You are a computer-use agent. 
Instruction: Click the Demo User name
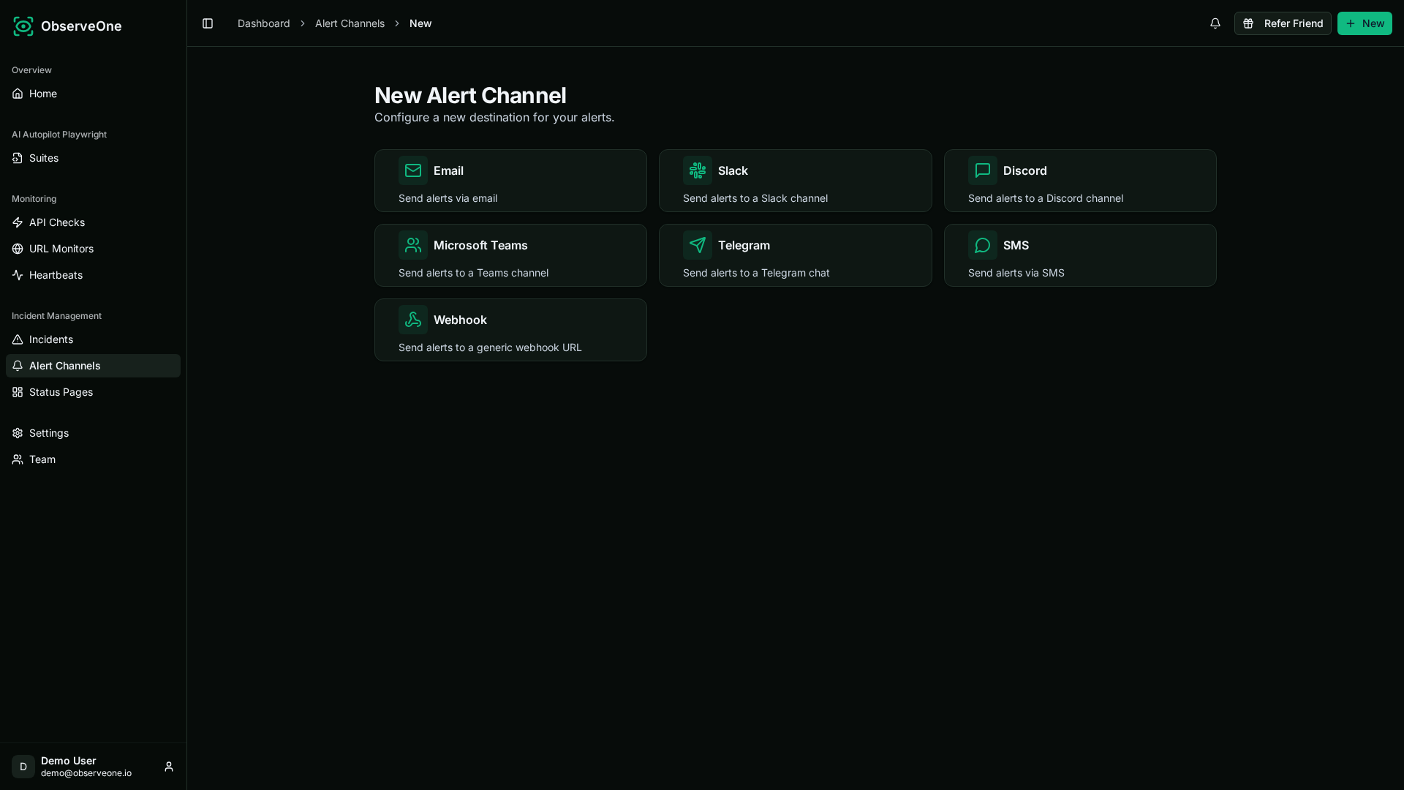(x=69, y=761)
